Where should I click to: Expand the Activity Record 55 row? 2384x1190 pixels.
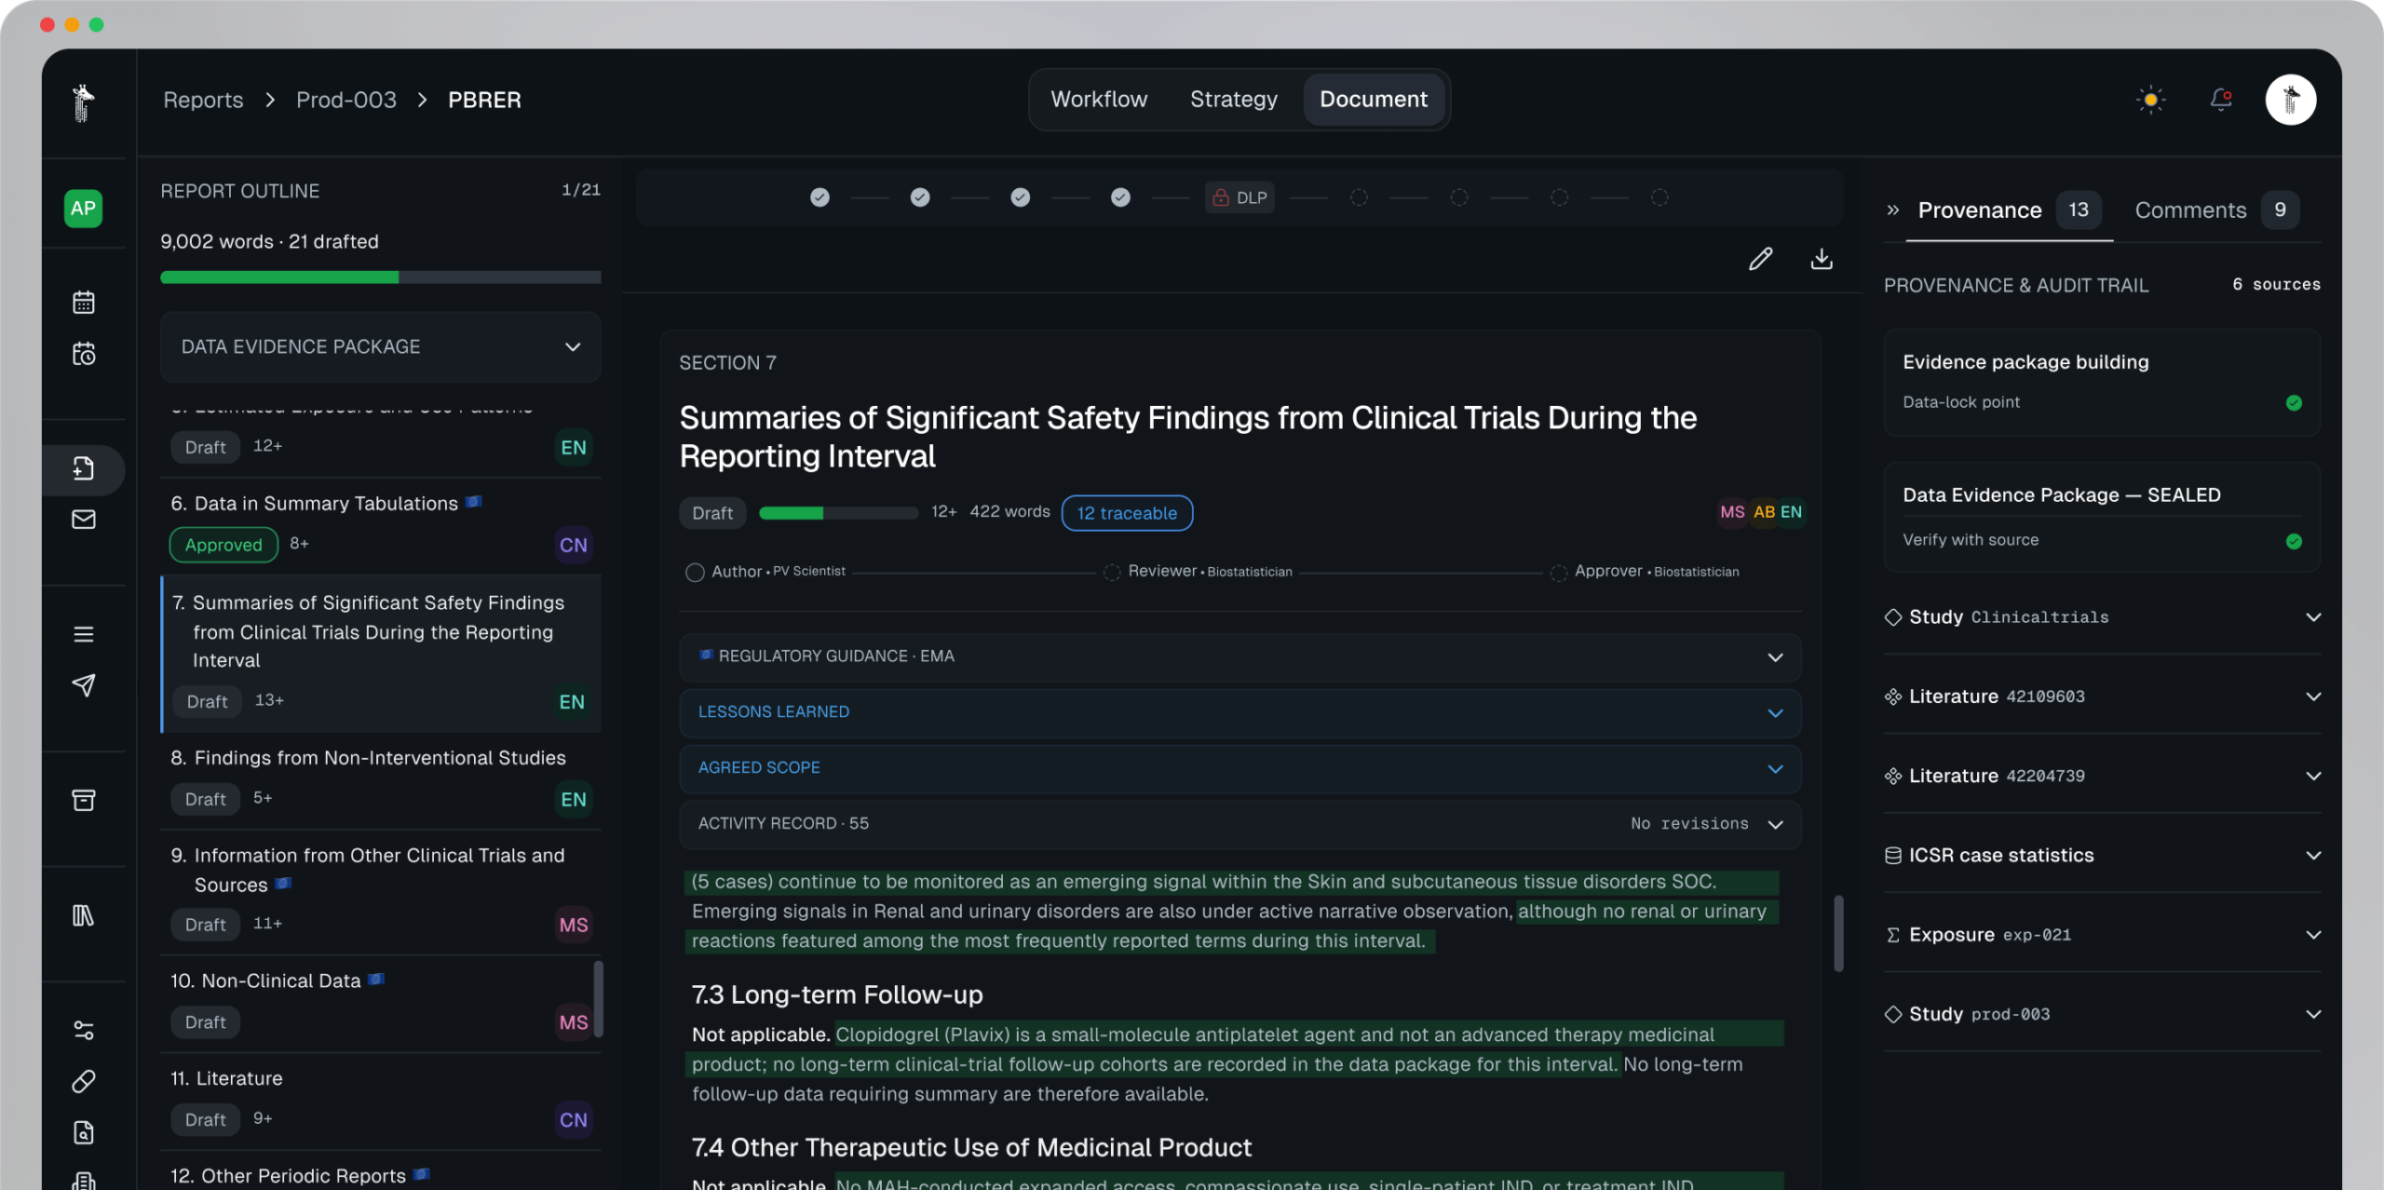click(1240, 824)
